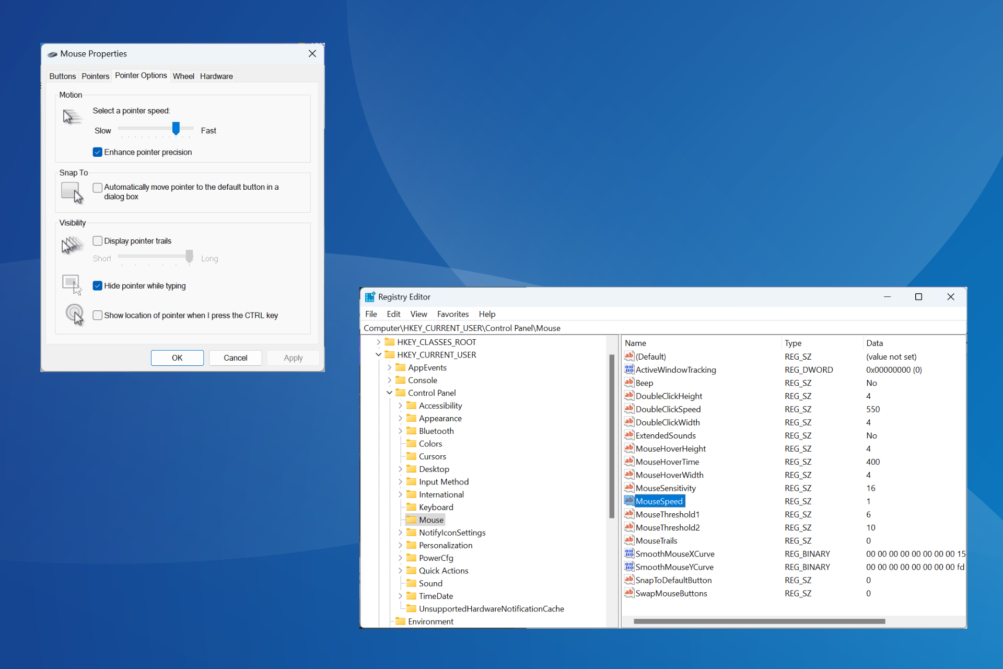The image size is (1003, 669).
Task: Click the Snap To mouse illustration icon
Action: [72, 192]
